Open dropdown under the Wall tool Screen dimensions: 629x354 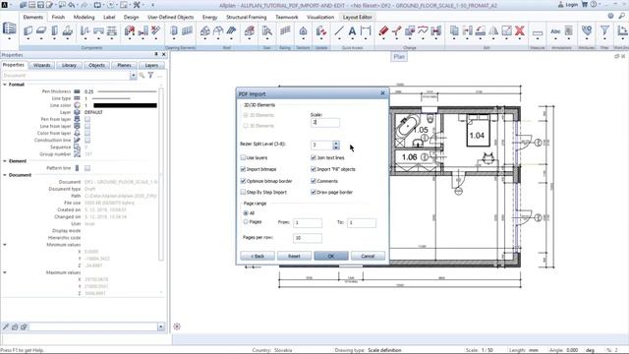[28, 39]
